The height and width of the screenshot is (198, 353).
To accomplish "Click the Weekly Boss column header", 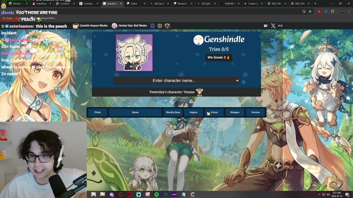I will pyautogui.click(x=173, y=112).
